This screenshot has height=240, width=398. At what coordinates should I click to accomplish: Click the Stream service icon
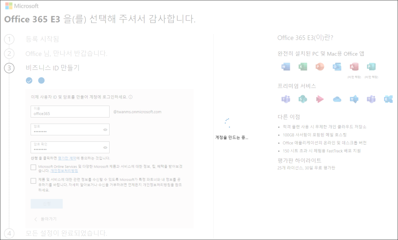[x=320, y=99]
